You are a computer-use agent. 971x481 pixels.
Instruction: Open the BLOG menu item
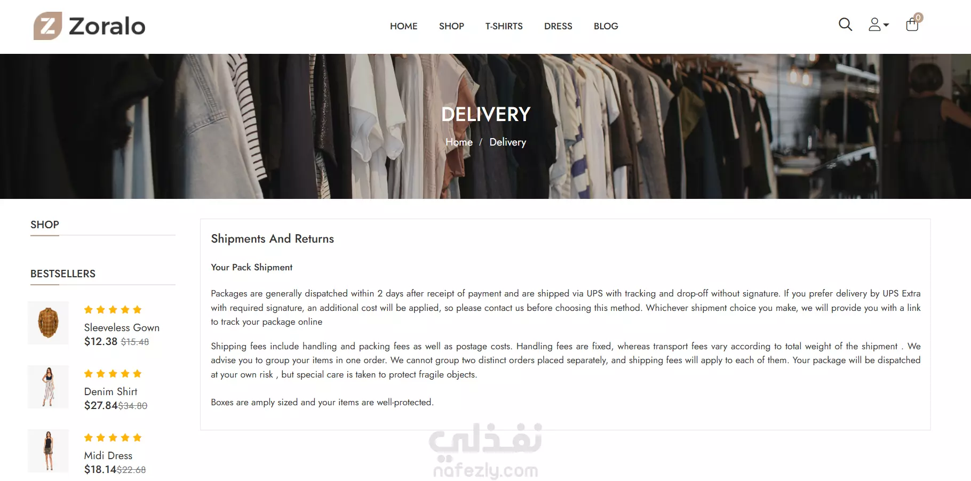click(606, 26)
